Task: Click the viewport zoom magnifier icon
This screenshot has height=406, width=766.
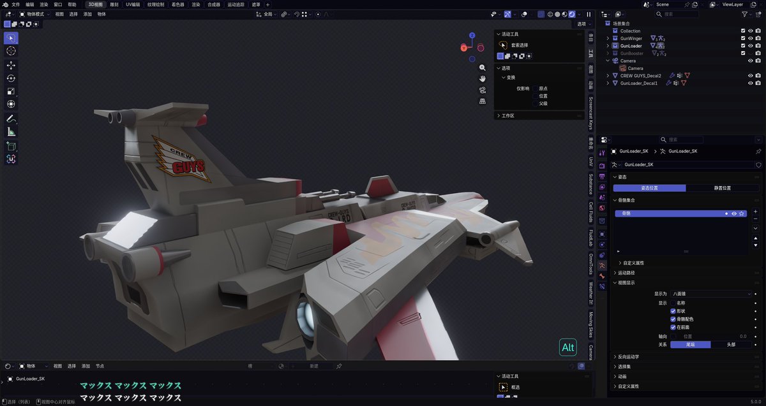Action: click(x=483, y=69)
